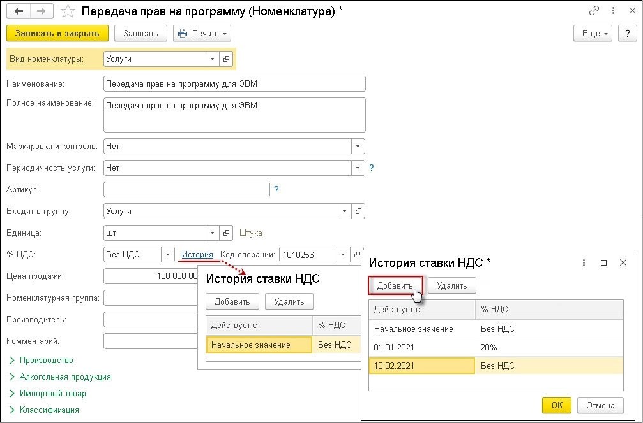Open the dialog's three-dot options menu
The width and height of the screenshot is (643, 423).
click(x=584, y=262)
